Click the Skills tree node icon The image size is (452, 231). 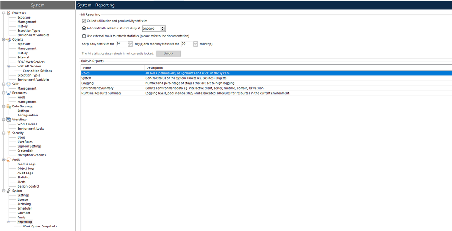tap(9, 84)
